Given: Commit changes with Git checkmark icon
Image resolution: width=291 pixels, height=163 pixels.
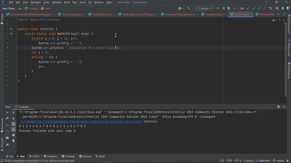Looking at the screenshot, I should [254, 8].
